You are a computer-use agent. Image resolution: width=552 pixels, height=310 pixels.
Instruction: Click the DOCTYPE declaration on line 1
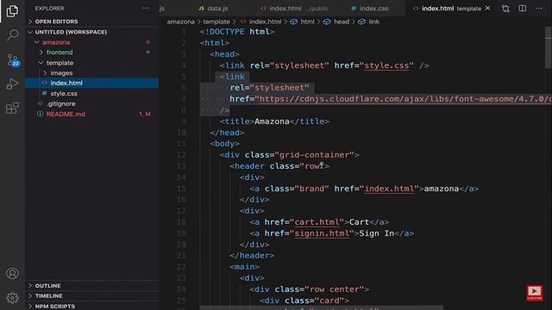237,32
